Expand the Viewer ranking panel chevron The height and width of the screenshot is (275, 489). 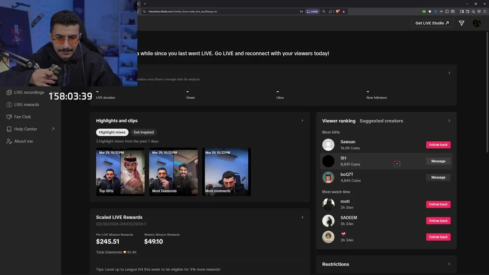(449, 121)
